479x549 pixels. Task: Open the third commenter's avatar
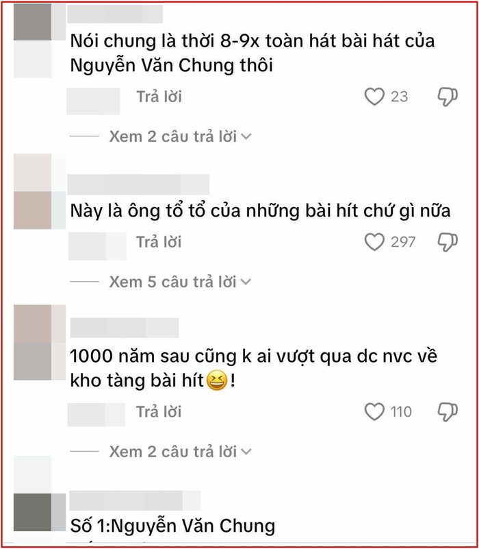coord(40,343)
